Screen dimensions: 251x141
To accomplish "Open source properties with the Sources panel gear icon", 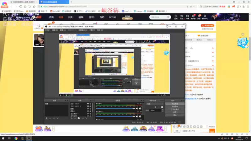I will tap(79, 118).
